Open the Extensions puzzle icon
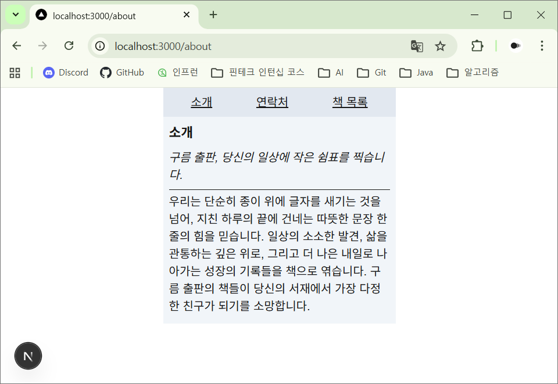 [x=477, y=46]
